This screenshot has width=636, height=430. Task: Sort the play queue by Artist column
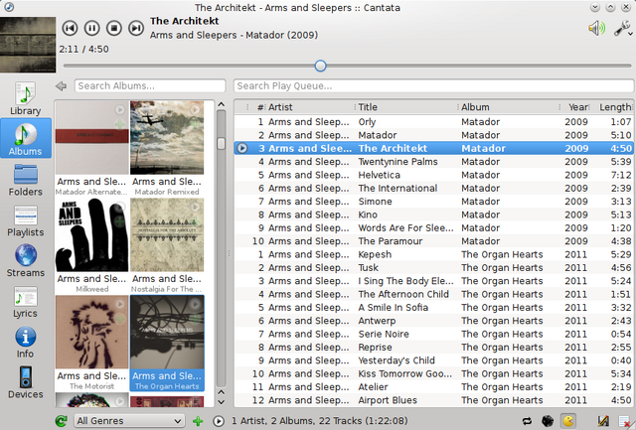[310, 107]
